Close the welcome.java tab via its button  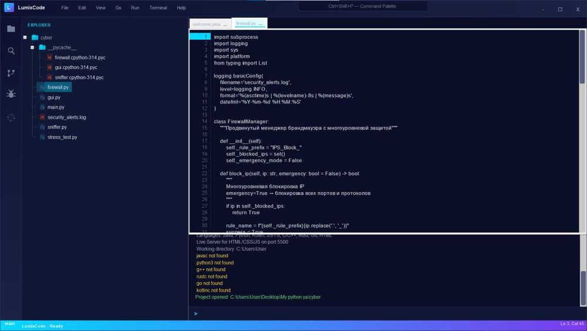[225, 24]
